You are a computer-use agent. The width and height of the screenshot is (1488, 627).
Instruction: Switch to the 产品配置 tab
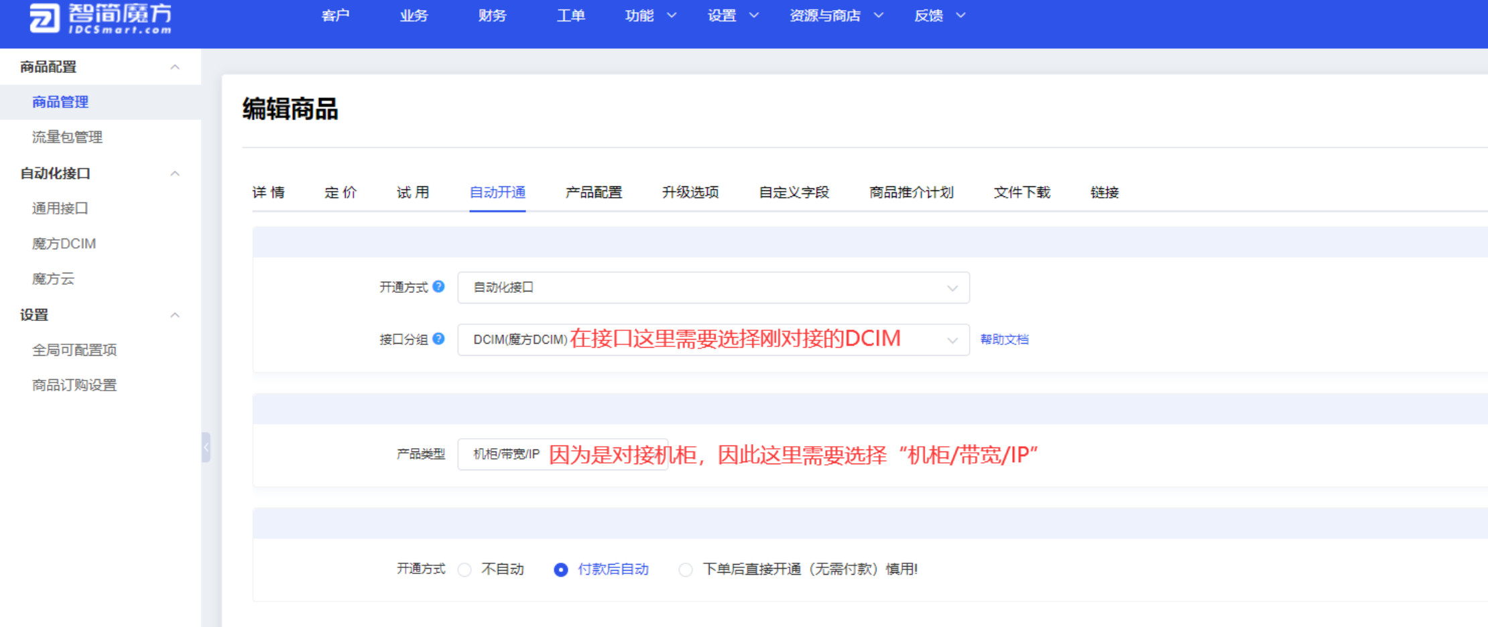(x=594, y=192)
